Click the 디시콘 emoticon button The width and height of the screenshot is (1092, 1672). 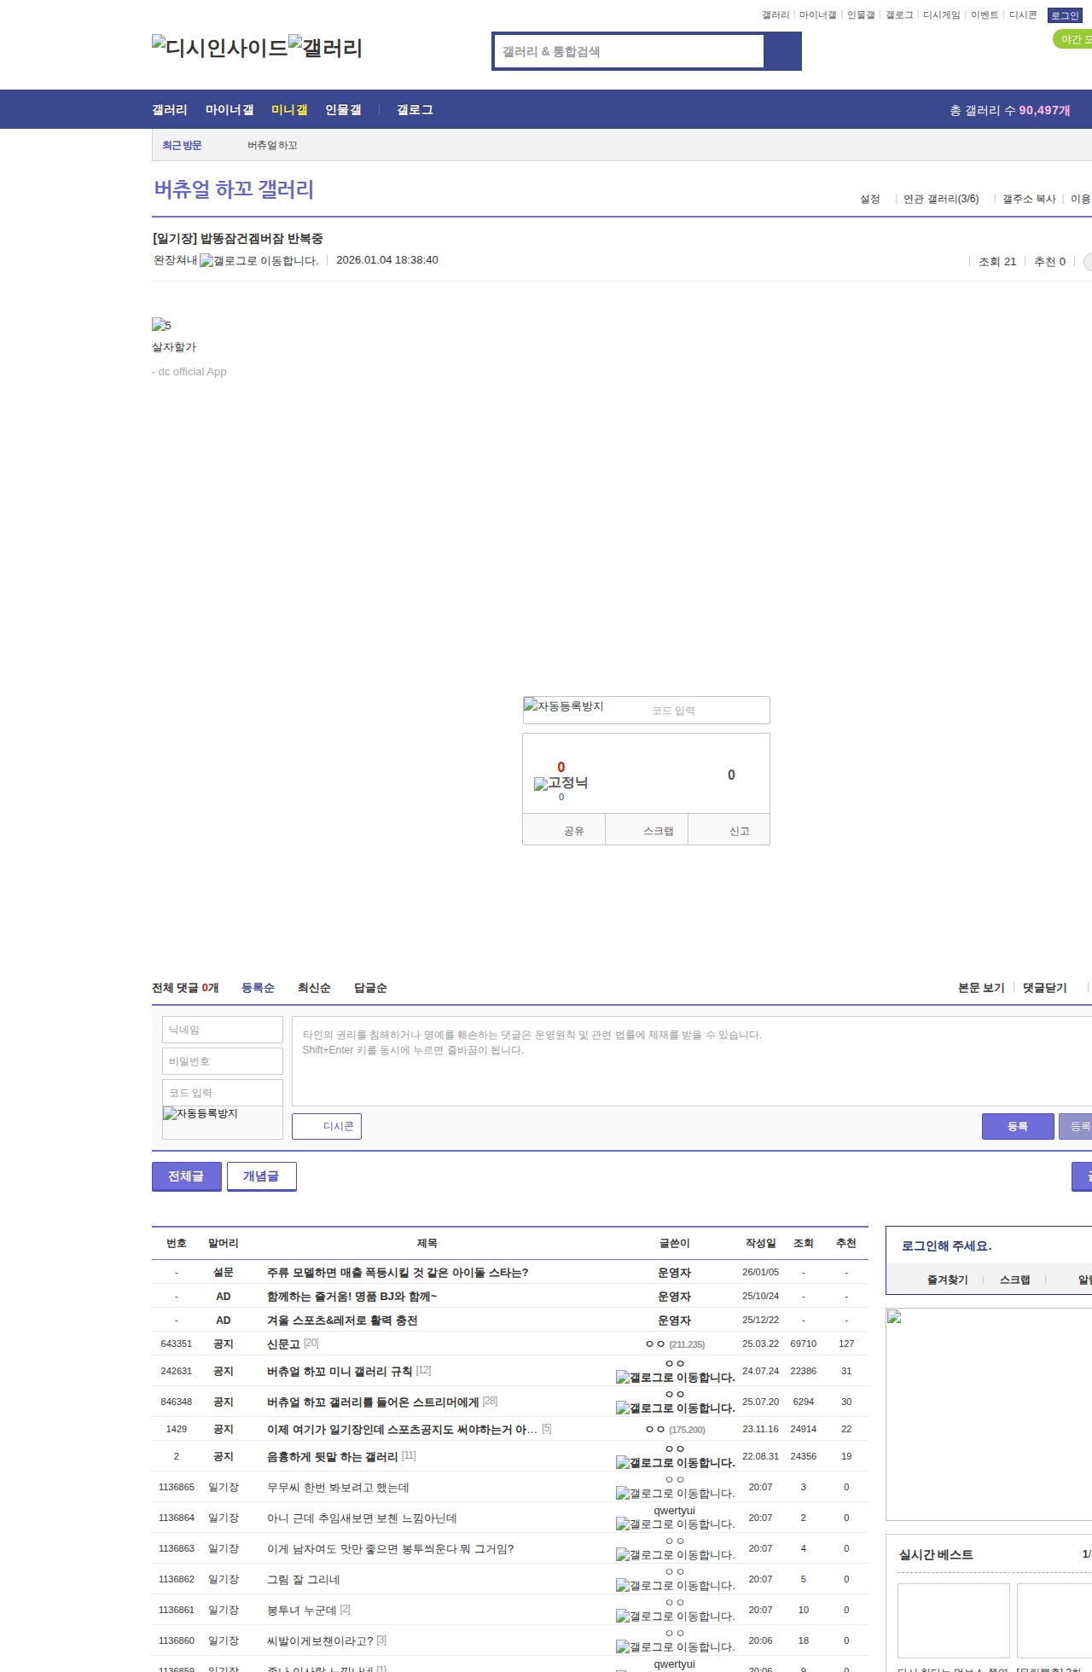(x=327, y=1126)
